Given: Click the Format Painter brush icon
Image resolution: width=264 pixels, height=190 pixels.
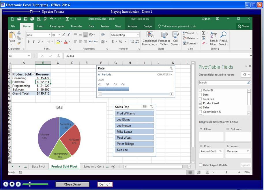Looking at the screenshot, I should click(19, 43).
